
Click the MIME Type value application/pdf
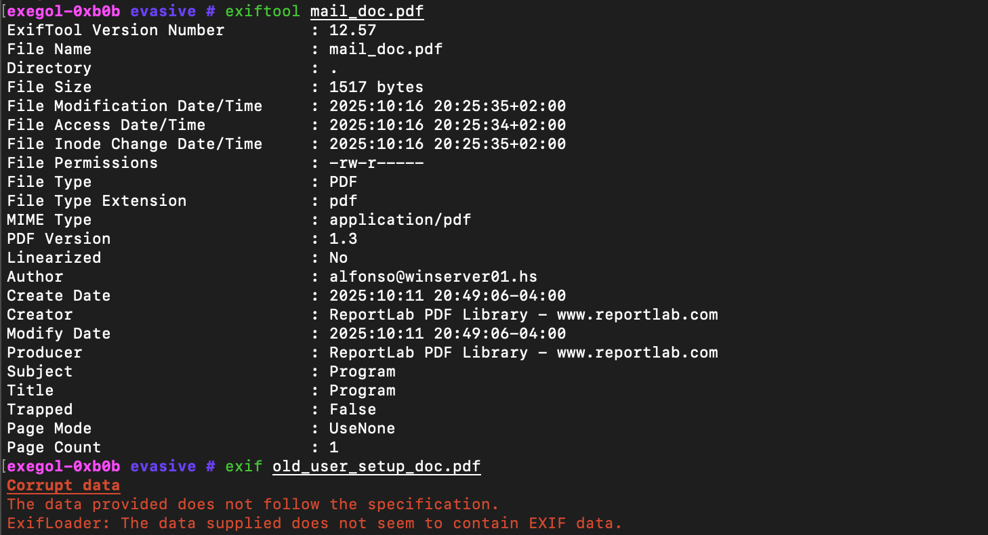point(400,220)
